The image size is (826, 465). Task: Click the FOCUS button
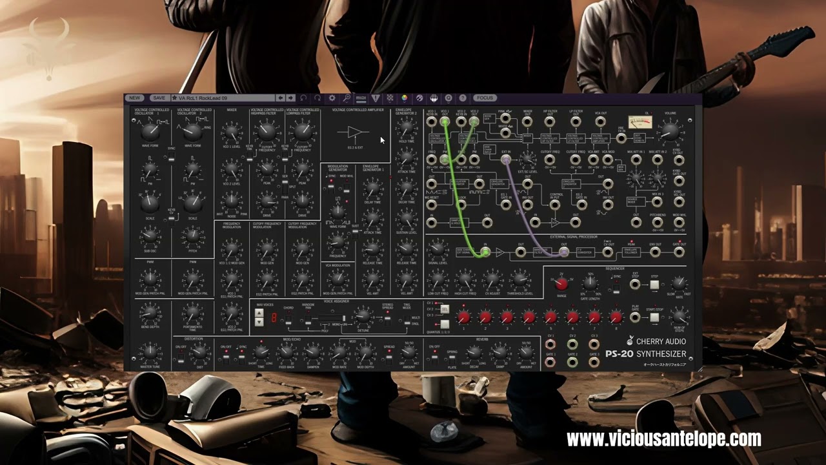coord(485,98)
